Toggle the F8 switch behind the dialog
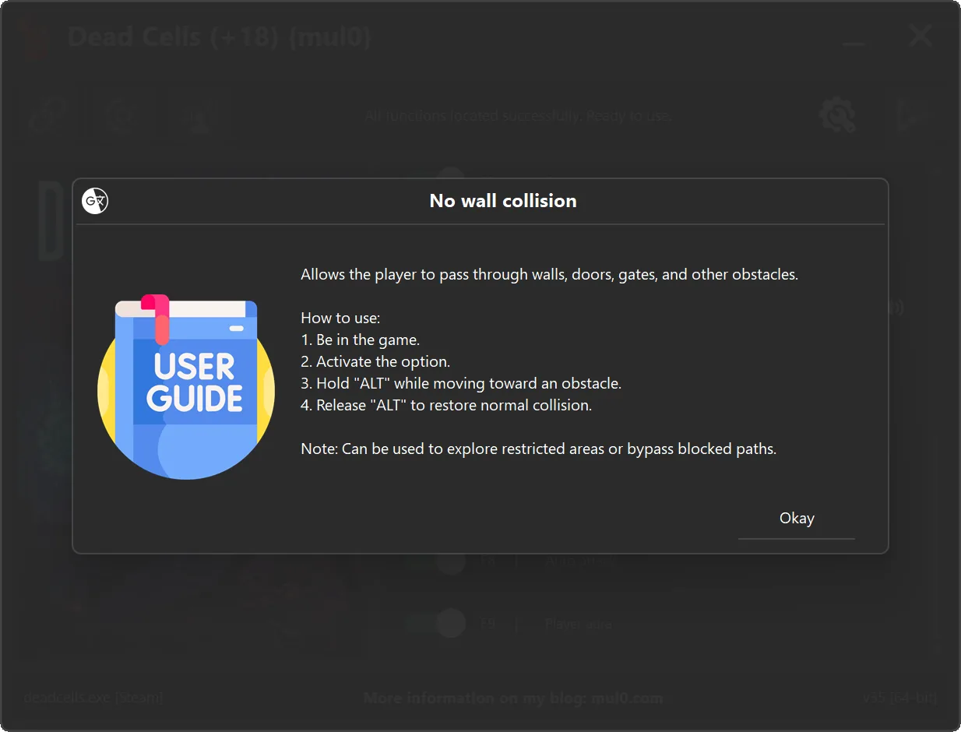 point(436,624)
